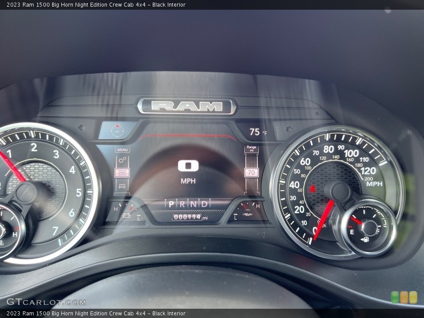Tap the compass direction icon

117,131
